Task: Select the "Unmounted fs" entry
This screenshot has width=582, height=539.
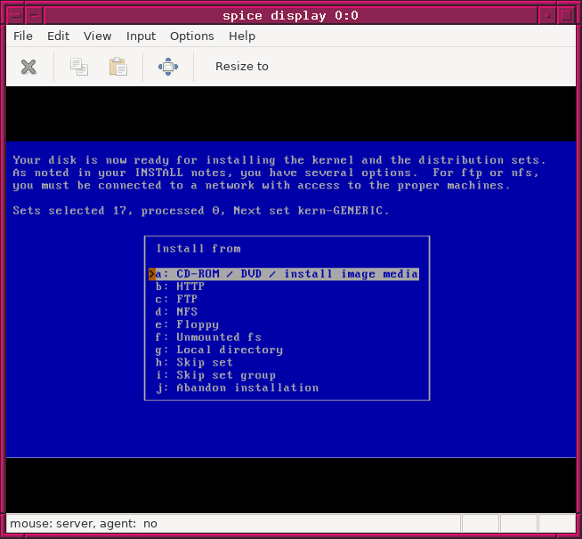Action: tap(219, 337)
